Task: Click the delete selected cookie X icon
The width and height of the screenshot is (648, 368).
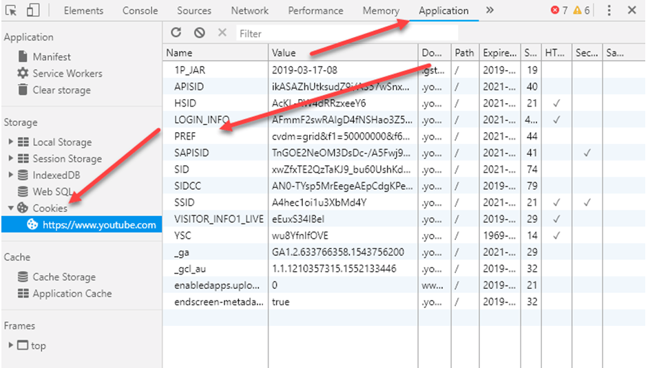Action: pyautogui.click(x=222, y=32)
